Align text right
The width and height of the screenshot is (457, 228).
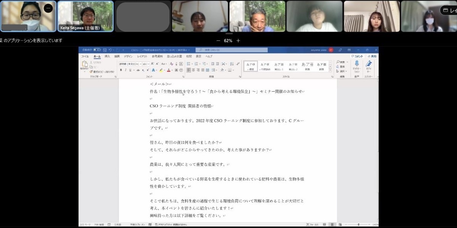tap(198, 70)
